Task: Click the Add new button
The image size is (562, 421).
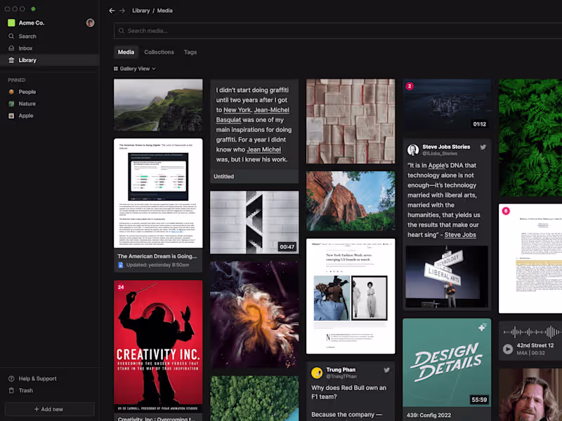Action: pyautogui.click(x=49, y=409)
